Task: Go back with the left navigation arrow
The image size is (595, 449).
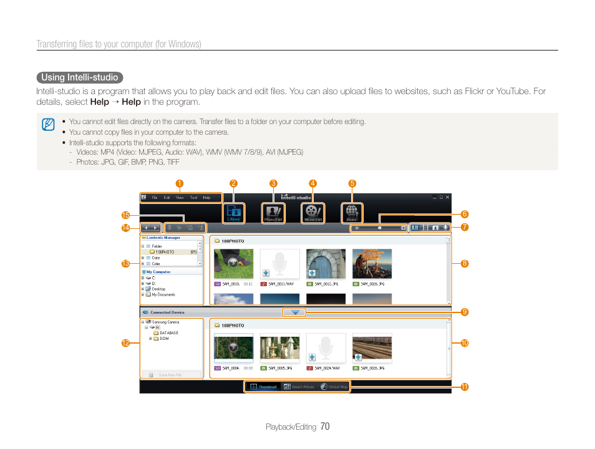Action: 146,228
